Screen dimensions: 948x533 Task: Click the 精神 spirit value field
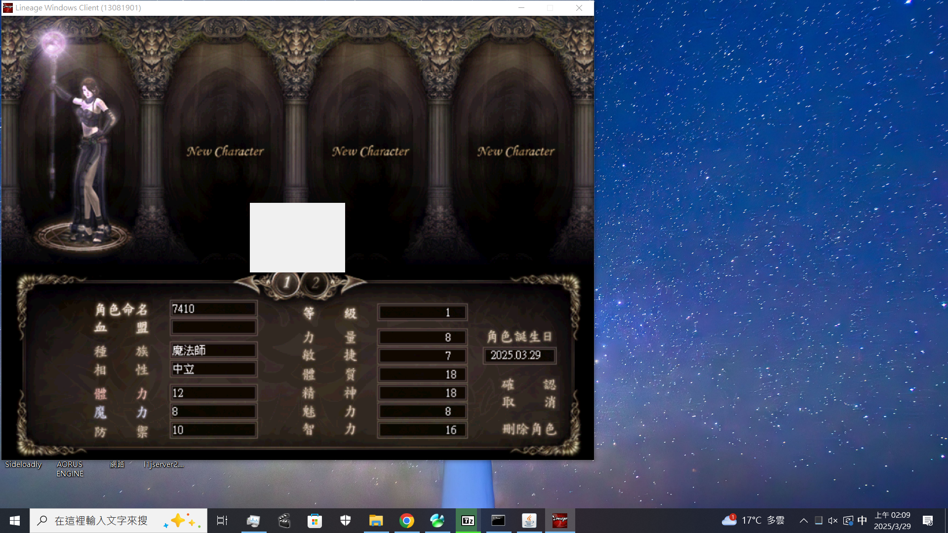pyautogui.click(x=422, y=393)
